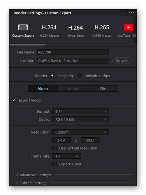The height and width of the screenshot is (195, 146).
Task: Open the Codec dropdown showing RGB 16 bits
Action: 81,119
